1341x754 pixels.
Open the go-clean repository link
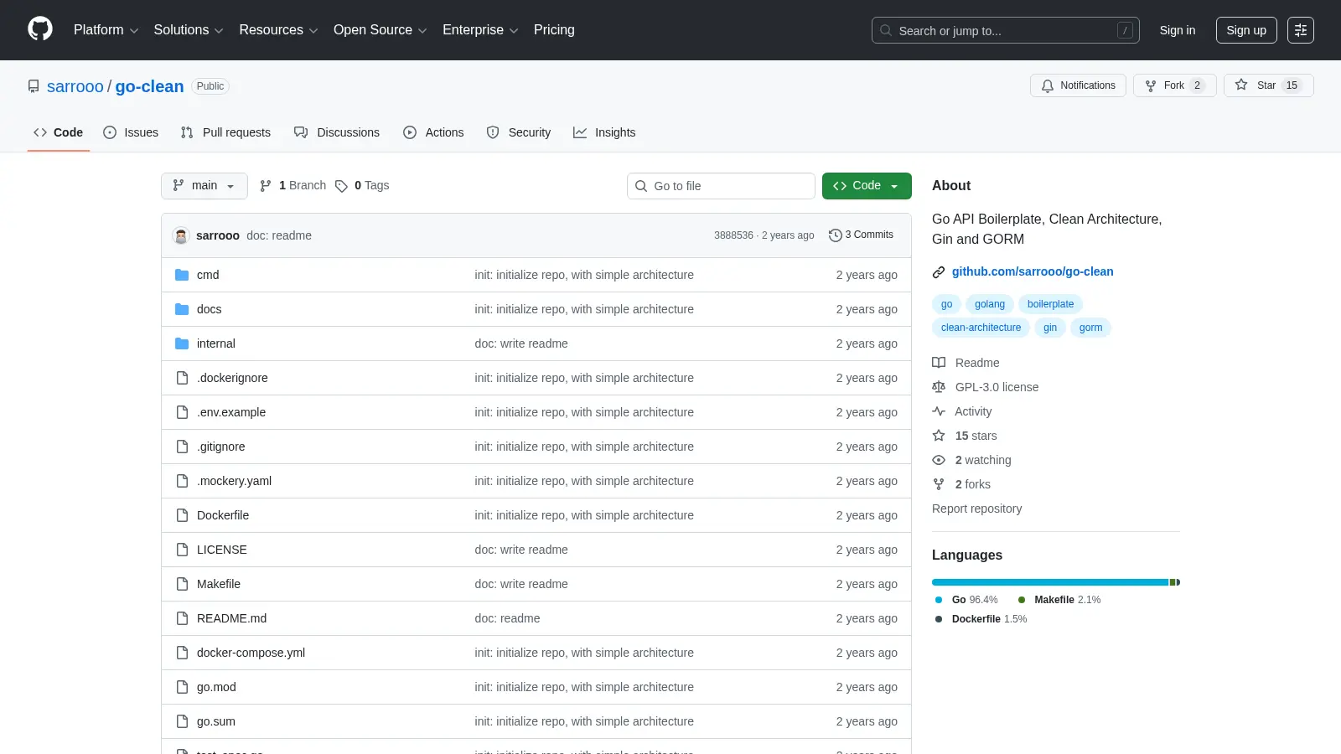click(x=149, y=86)
